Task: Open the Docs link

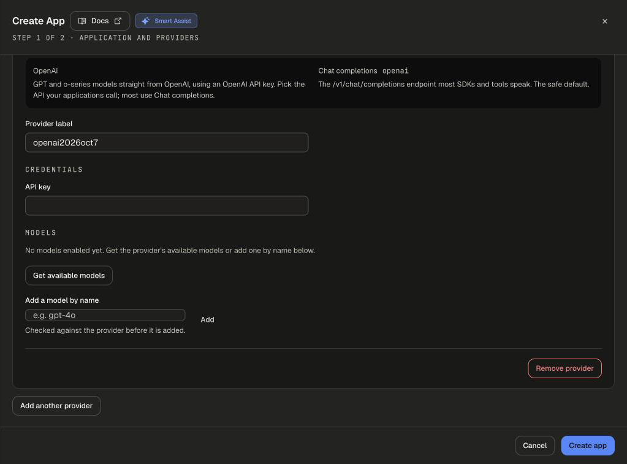Action: 99,21
